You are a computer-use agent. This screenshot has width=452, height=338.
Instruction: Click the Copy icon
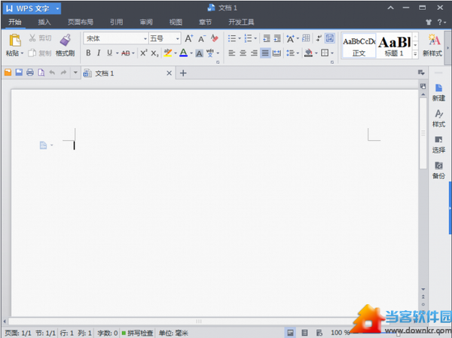[32, 53]
